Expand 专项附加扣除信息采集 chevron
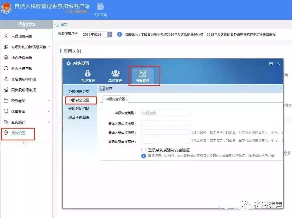Screen dimensions: 292x218 49,47
